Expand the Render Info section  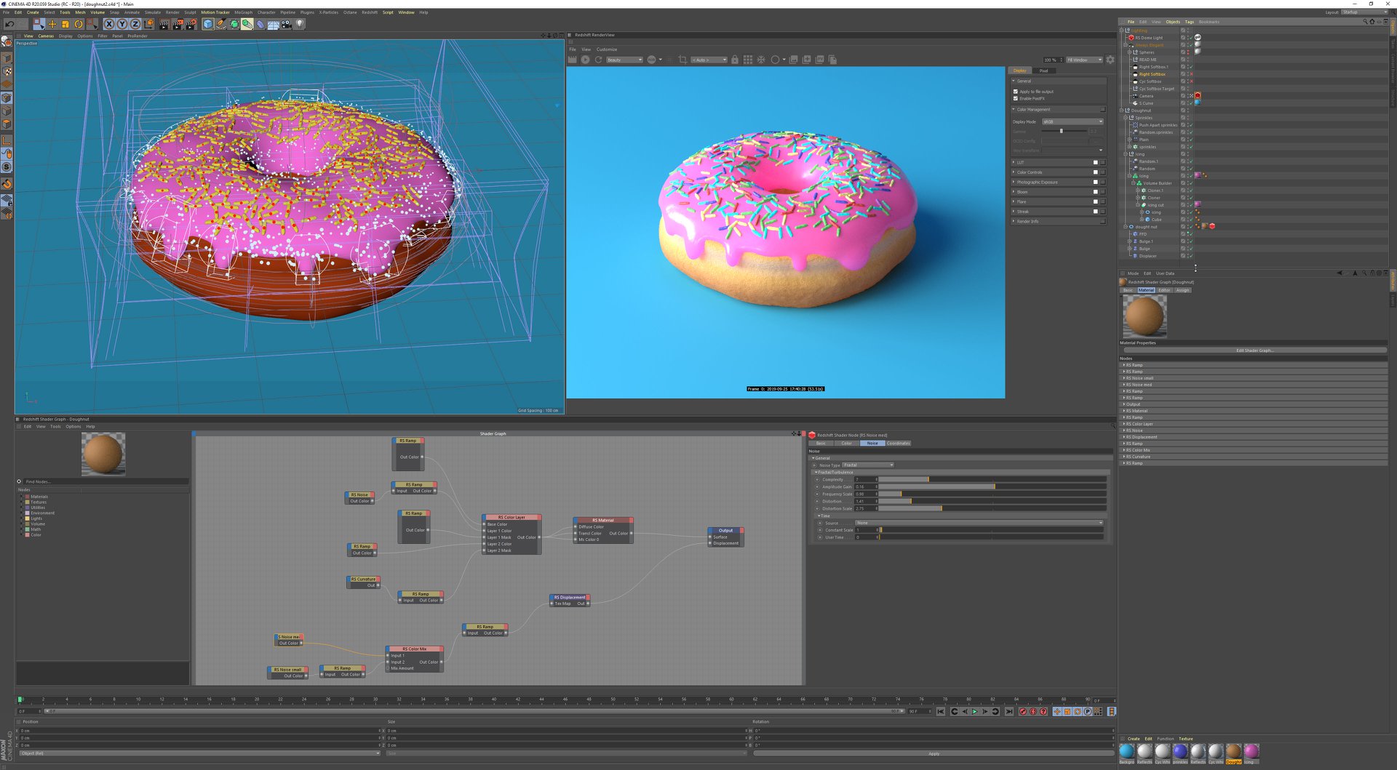point(1014,221)
